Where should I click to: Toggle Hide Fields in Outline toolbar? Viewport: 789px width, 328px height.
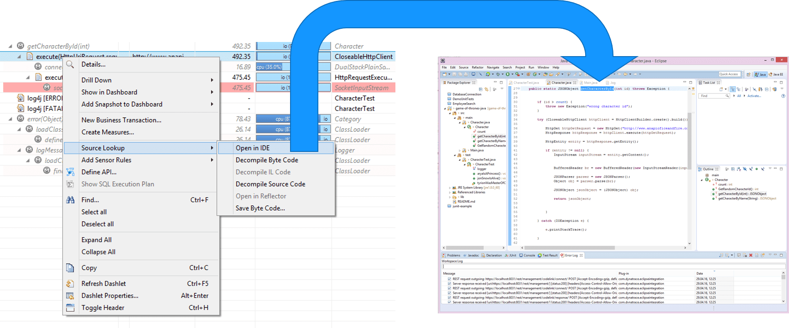[745, 169]
